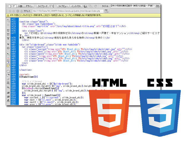Toggle Word Wrap in the coding toolbar
The height and width of the screenshot is (142, 190).
[x=8, y=62]
